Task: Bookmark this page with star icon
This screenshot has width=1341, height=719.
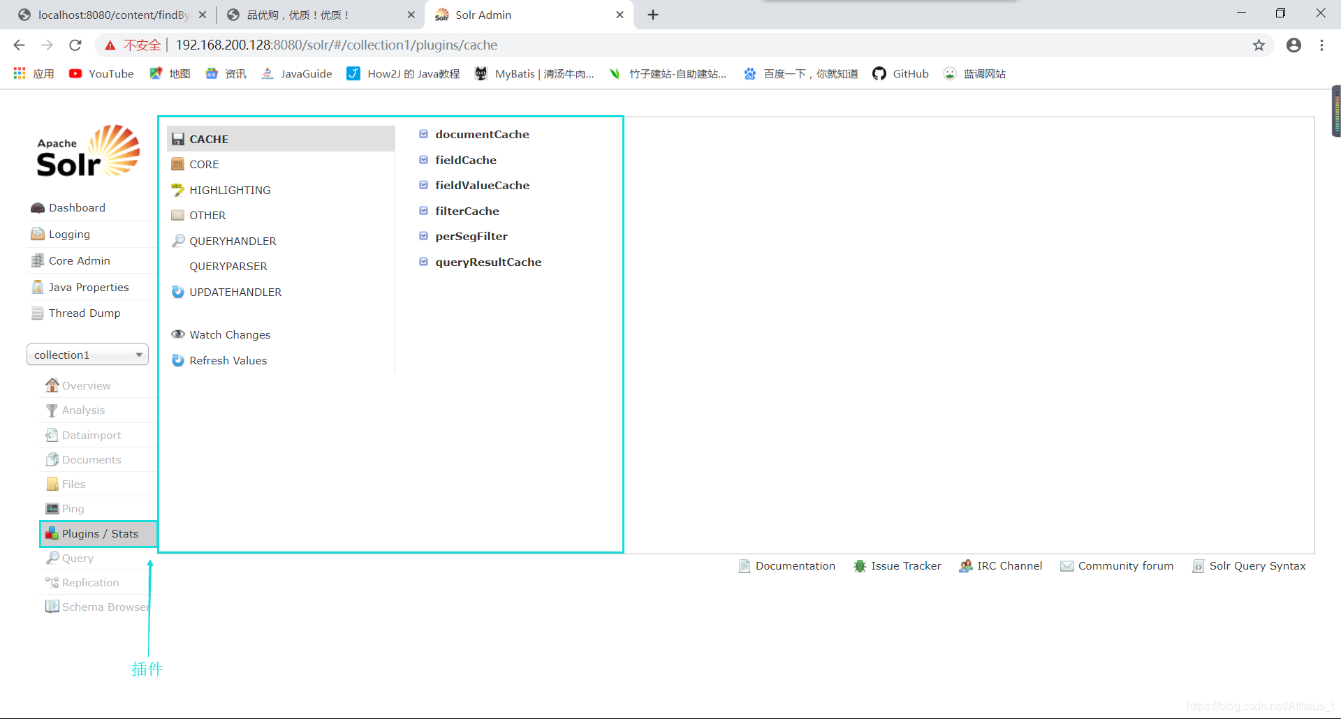Action: [x=1259, y=45]
